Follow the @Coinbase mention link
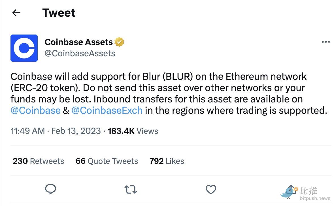Screen dimensions: 336x206 (x=36, y=110)
